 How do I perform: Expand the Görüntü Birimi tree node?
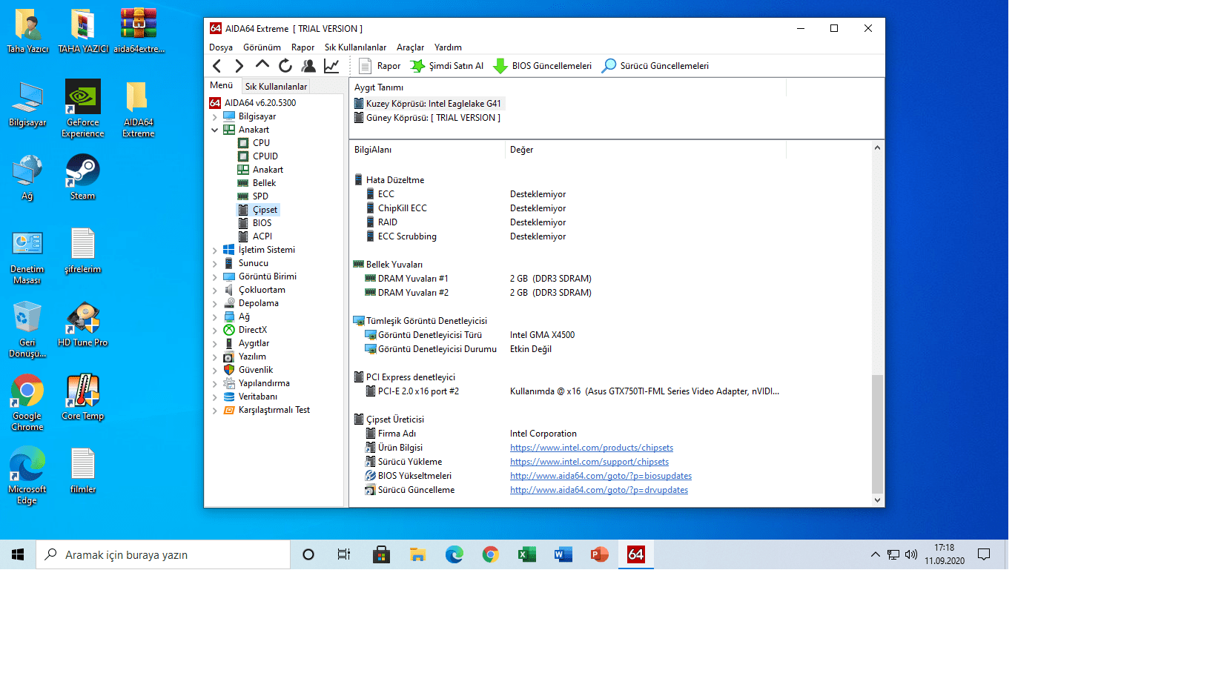(x=215, y=277)
